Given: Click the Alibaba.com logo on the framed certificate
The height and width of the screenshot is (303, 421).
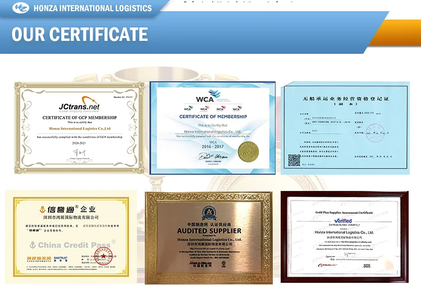Looking at the screenshot, I should click(x=327, y=265).
